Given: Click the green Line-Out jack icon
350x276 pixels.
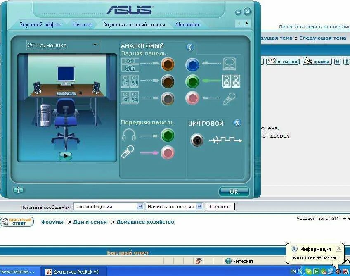Looking at the screenshot, I should click(192, 81).
